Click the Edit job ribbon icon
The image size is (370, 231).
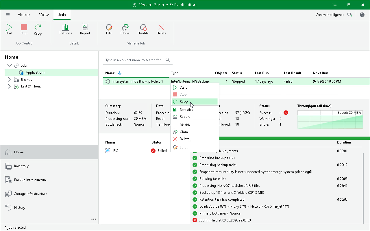coord(109,30)
